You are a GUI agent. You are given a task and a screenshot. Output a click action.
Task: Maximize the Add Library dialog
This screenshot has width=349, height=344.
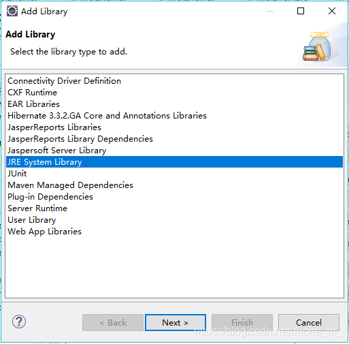coord(301,11)
